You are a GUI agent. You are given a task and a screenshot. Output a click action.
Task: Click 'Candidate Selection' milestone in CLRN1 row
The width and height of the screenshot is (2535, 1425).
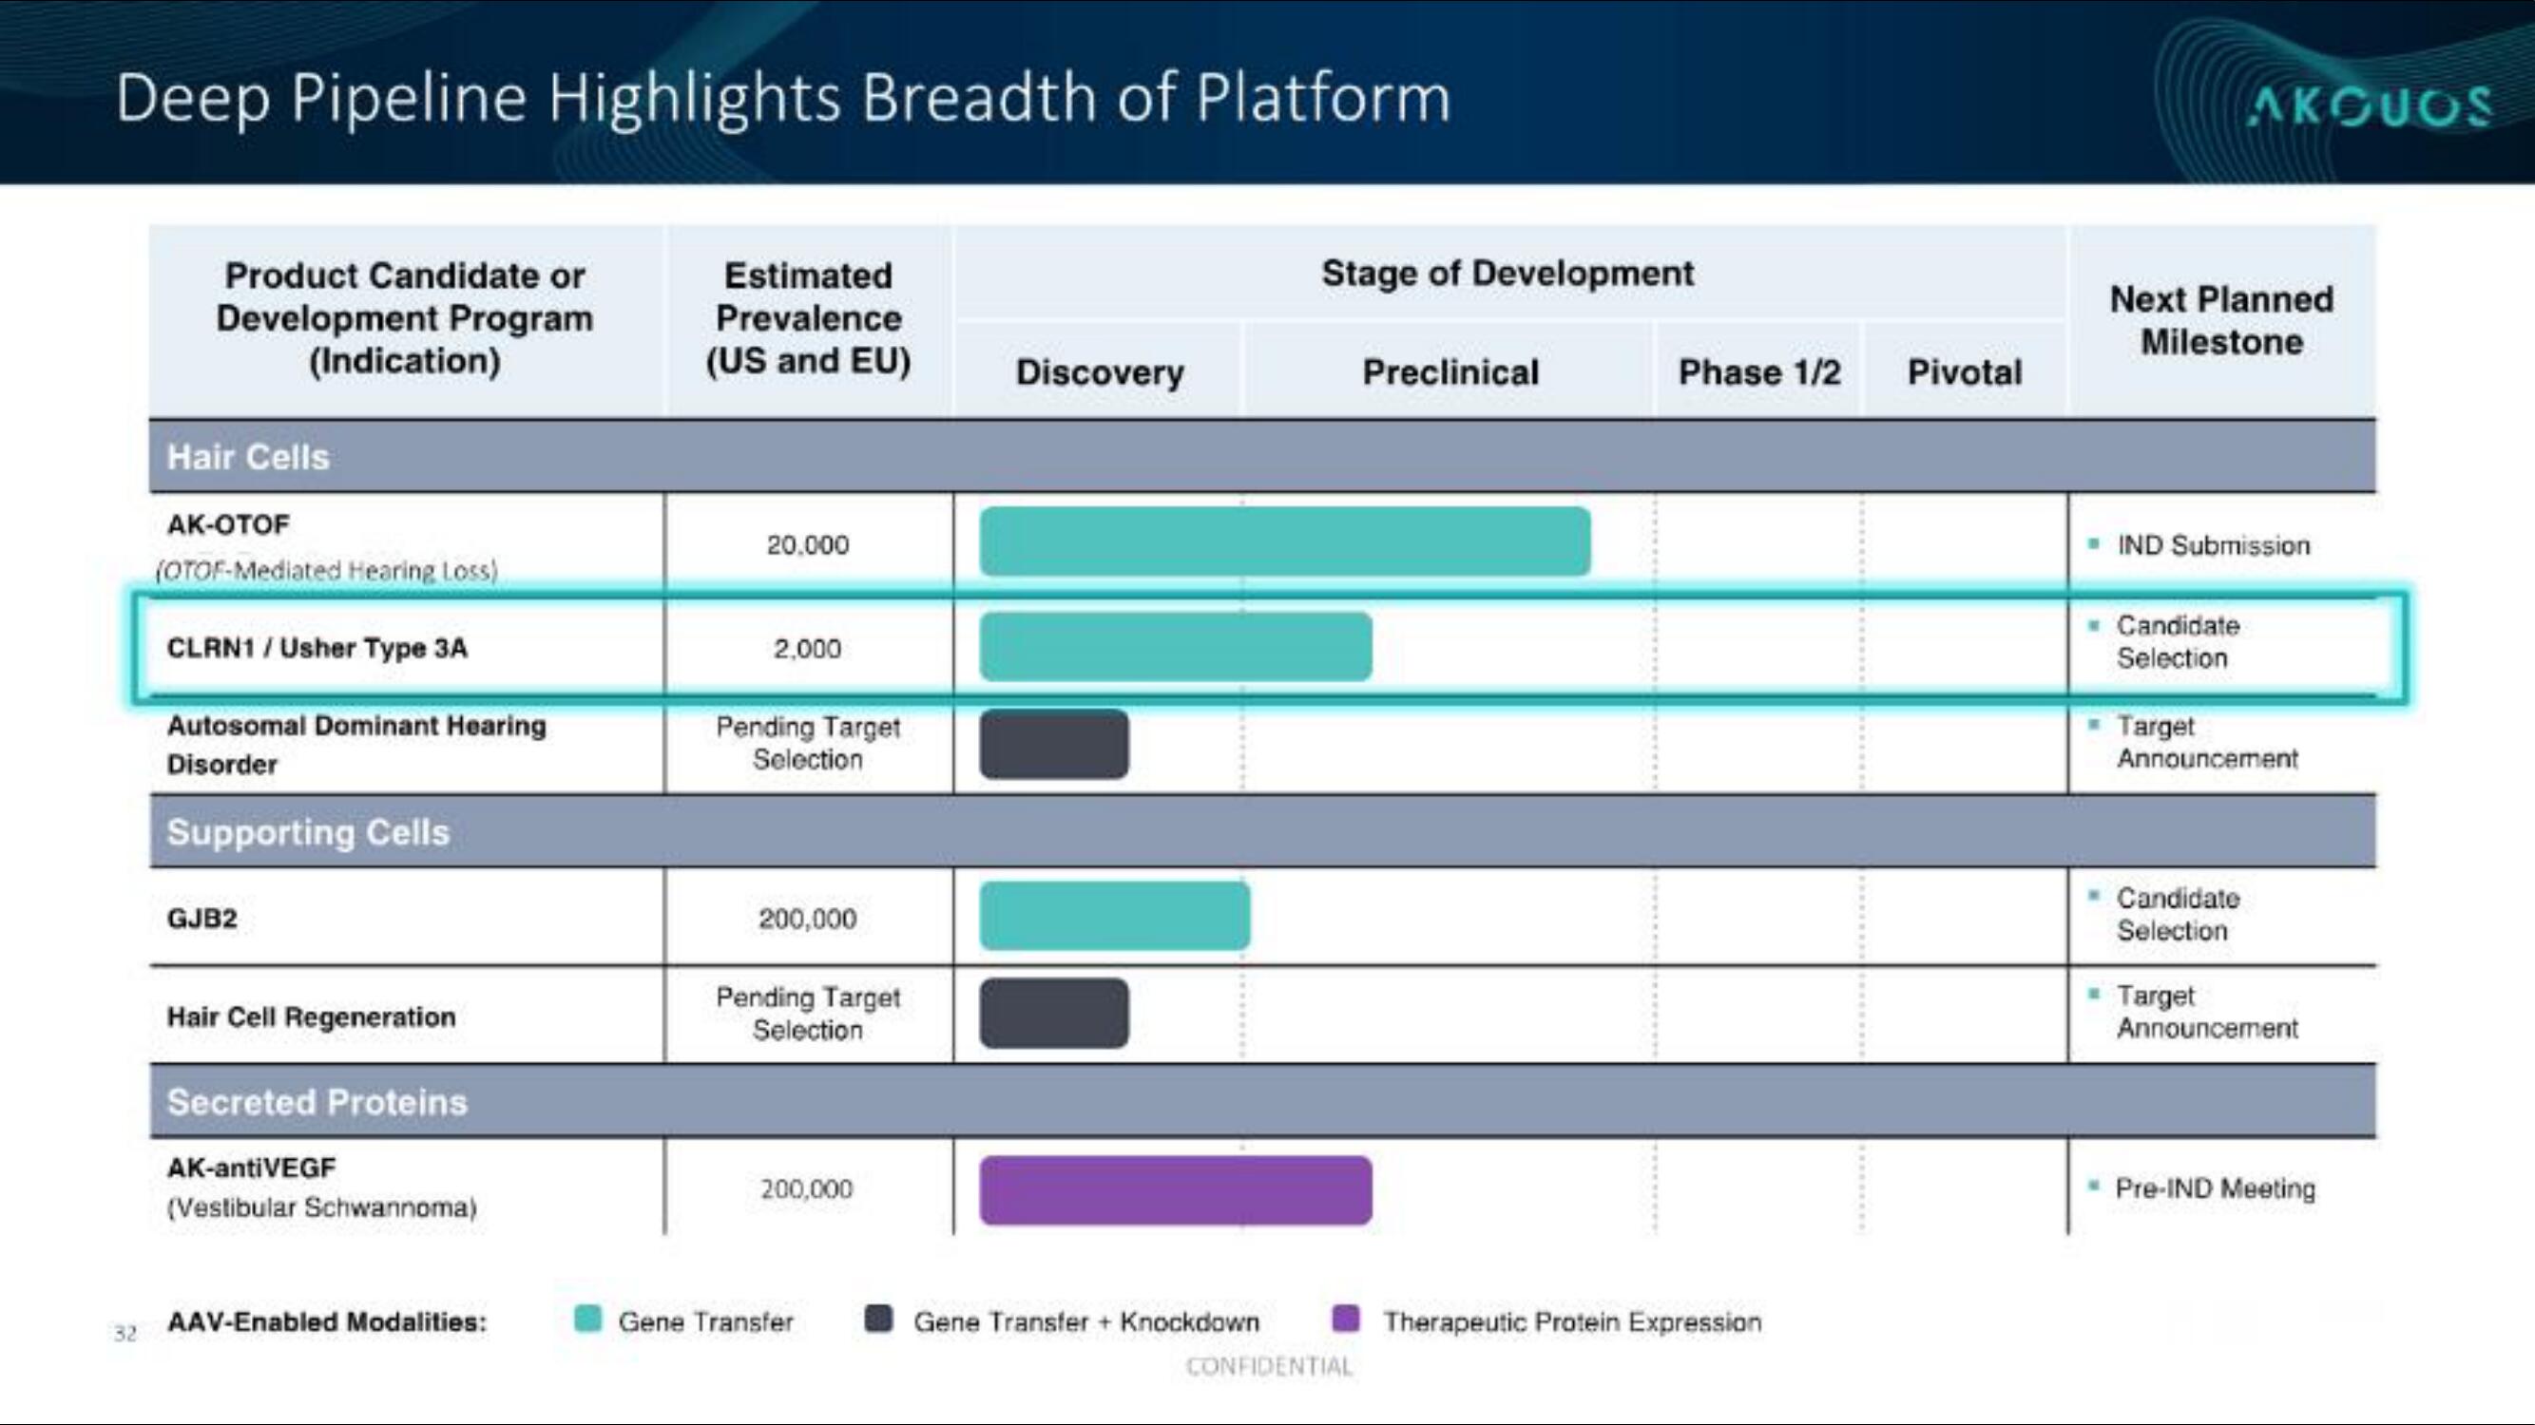tap(2178, 641)
